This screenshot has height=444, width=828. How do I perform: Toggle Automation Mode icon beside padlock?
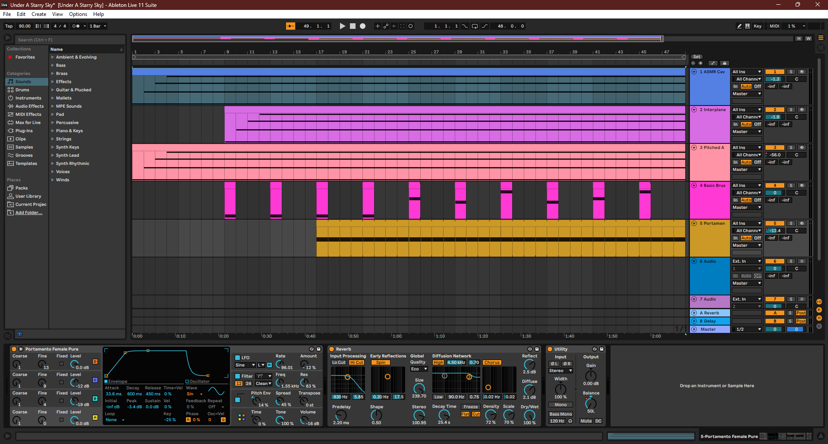coord(713,63)
